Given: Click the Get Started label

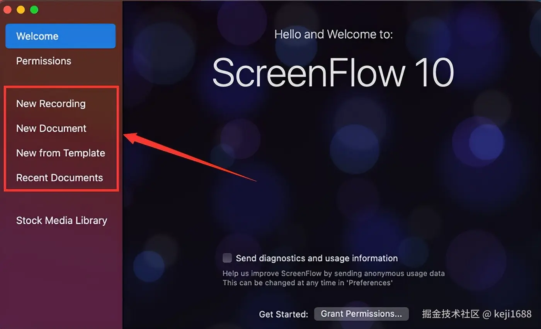Looking at the screenshot, I should point(284,314).
